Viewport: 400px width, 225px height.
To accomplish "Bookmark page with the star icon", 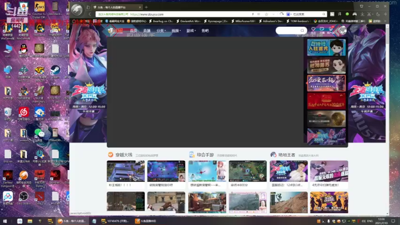I will click(x=266, y=14).
